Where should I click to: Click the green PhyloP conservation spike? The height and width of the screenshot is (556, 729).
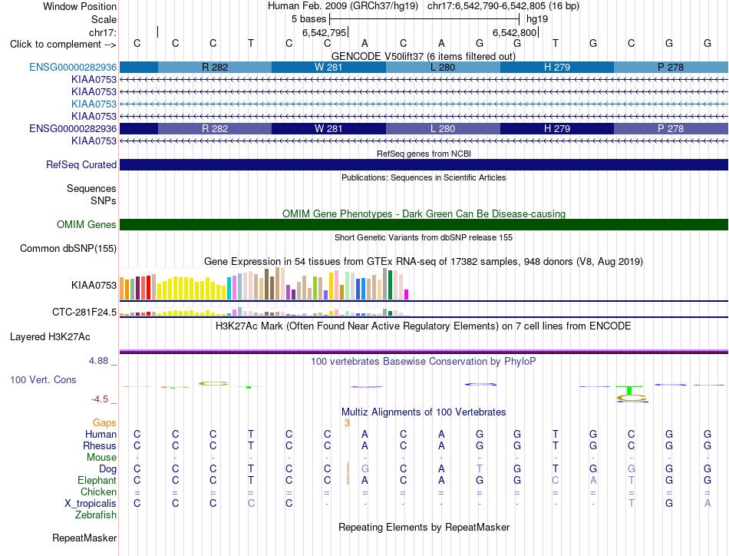tap(629, 390)
